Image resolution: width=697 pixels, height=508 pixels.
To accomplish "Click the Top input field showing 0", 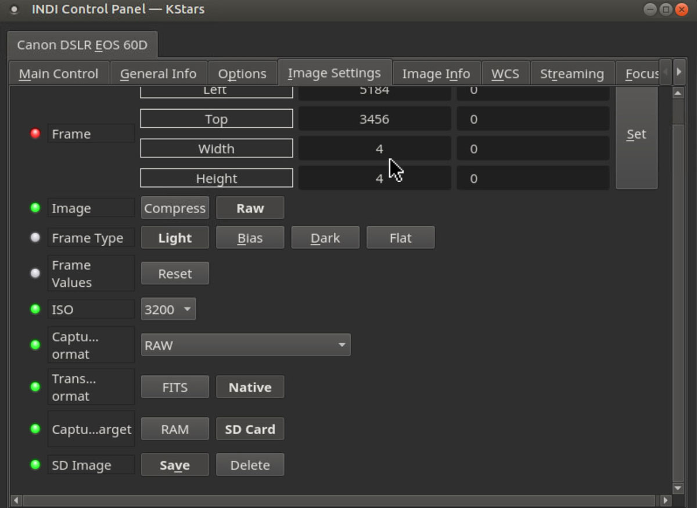I will click(533, 119).
